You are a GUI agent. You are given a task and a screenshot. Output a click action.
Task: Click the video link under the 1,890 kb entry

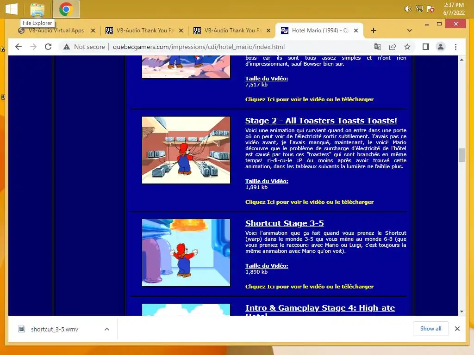click(x=309, y=287)
